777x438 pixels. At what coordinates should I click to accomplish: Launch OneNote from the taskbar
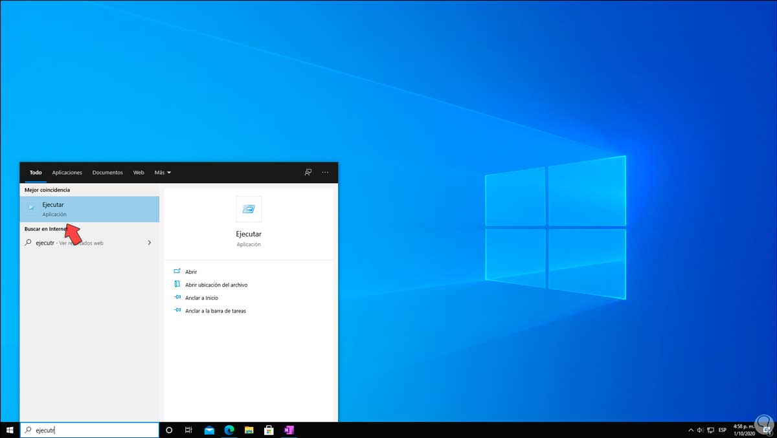coord(289,430)
